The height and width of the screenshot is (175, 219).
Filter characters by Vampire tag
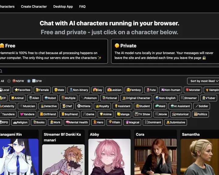tap(211, 90)
